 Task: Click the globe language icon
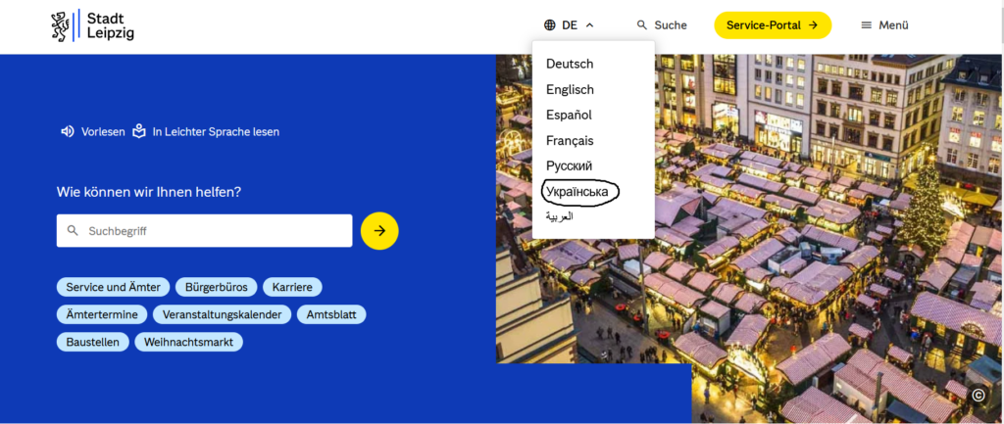[x=549, y=25]
